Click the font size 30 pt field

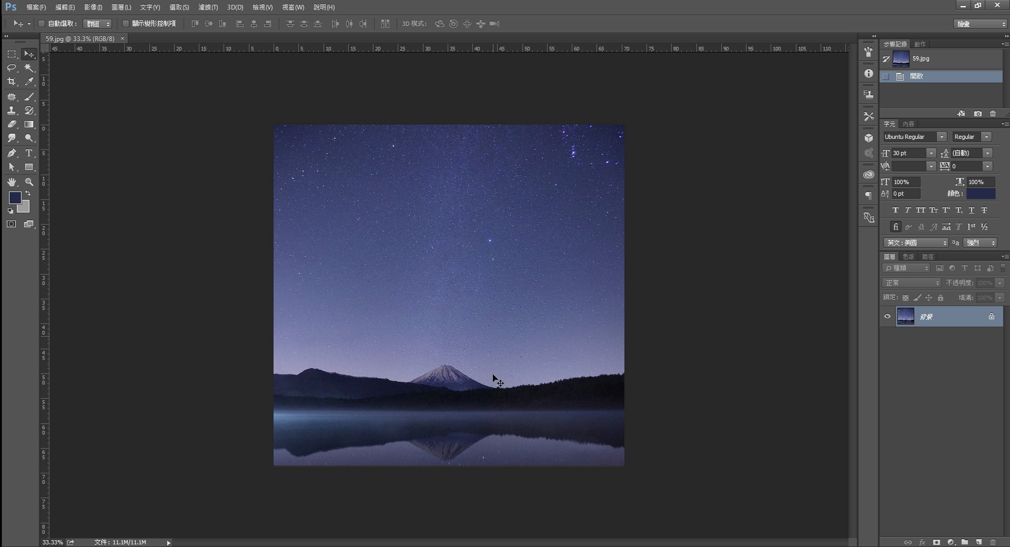(908, 153)
